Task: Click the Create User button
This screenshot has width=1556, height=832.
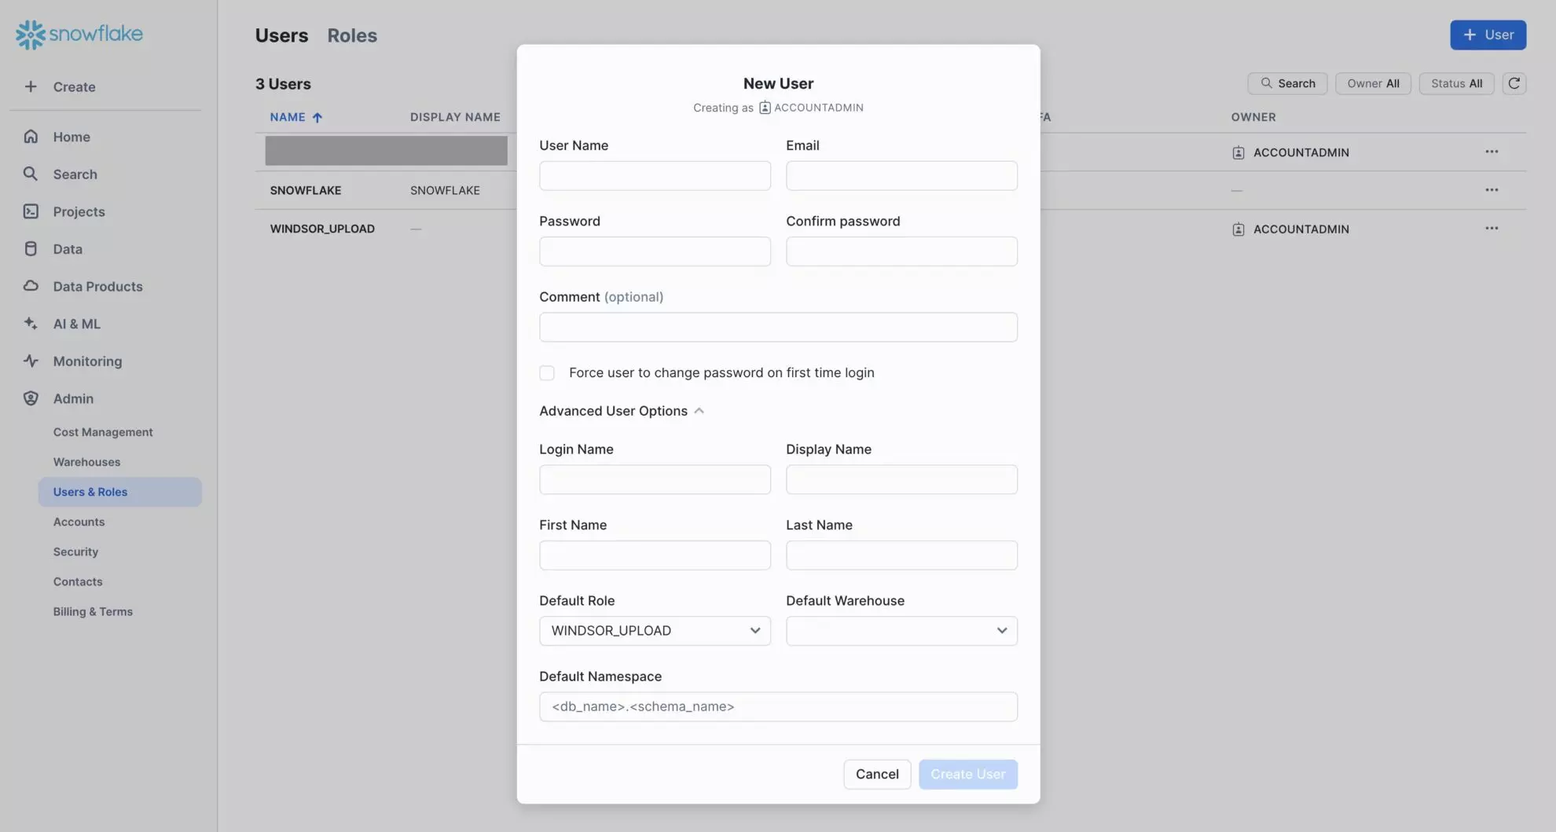Action: pos(968,775)
